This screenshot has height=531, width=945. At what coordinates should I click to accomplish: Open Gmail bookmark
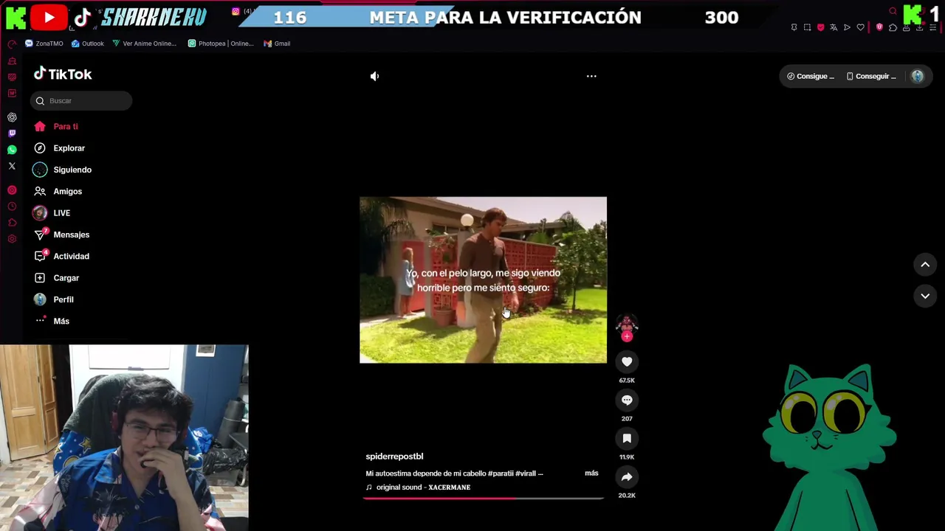tap(277, 44)
